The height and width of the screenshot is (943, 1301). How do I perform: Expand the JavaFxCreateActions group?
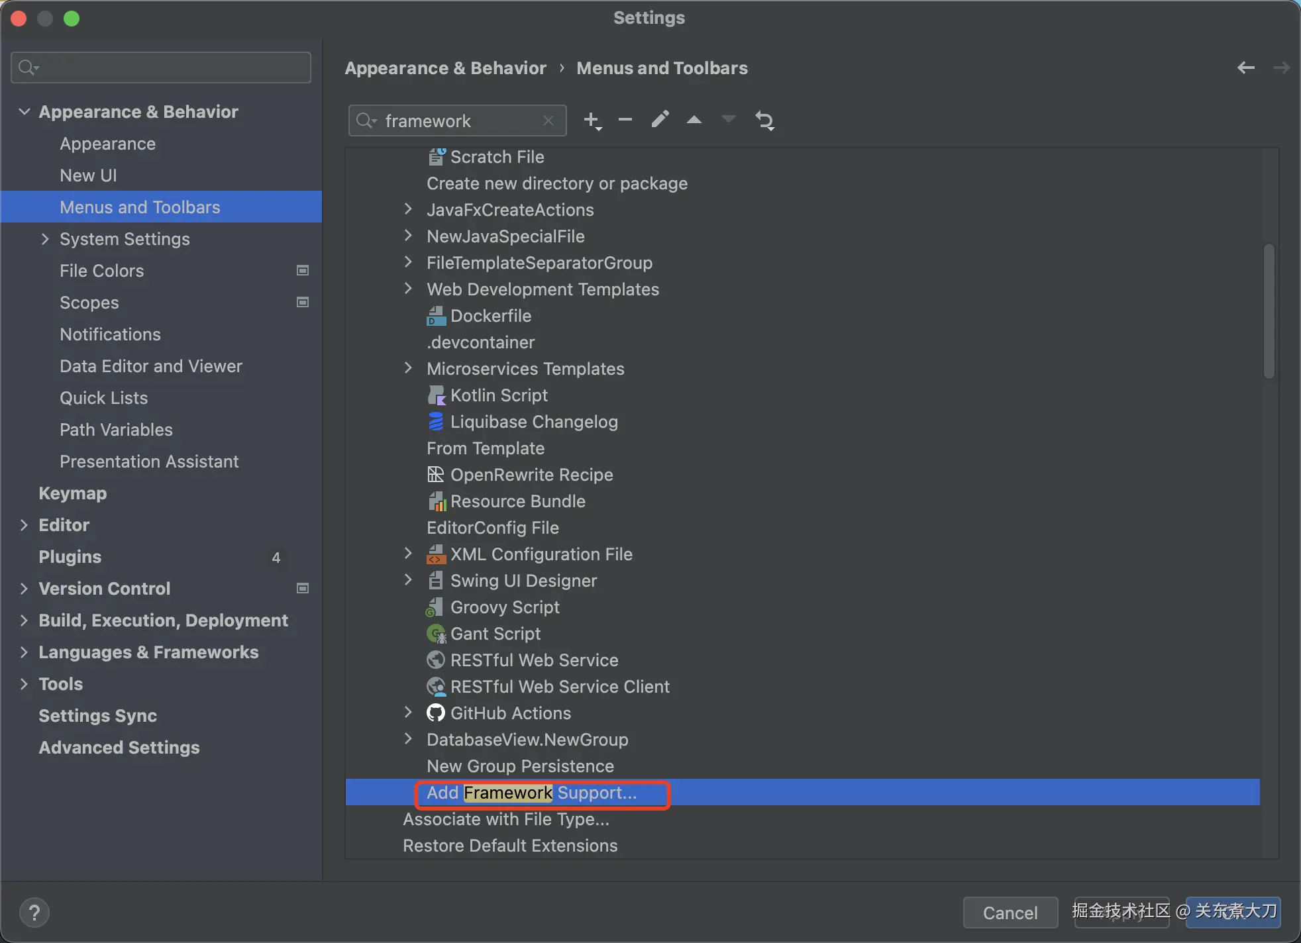click(408, 210)
